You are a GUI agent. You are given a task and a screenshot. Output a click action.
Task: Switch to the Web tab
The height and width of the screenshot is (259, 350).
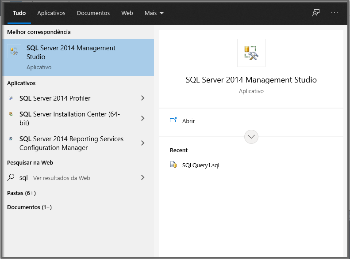click(127, 13)
